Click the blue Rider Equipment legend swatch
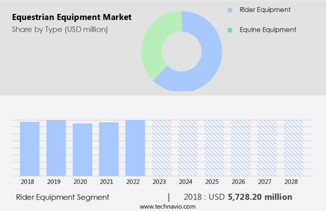The width and height of the screenshot is (326, 211). 230,10
